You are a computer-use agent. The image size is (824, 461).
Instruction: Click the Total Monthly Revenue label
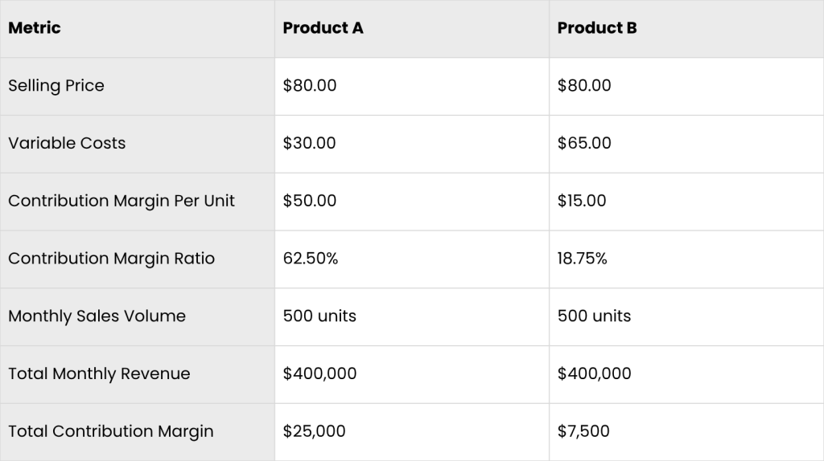tap(99, 374)
